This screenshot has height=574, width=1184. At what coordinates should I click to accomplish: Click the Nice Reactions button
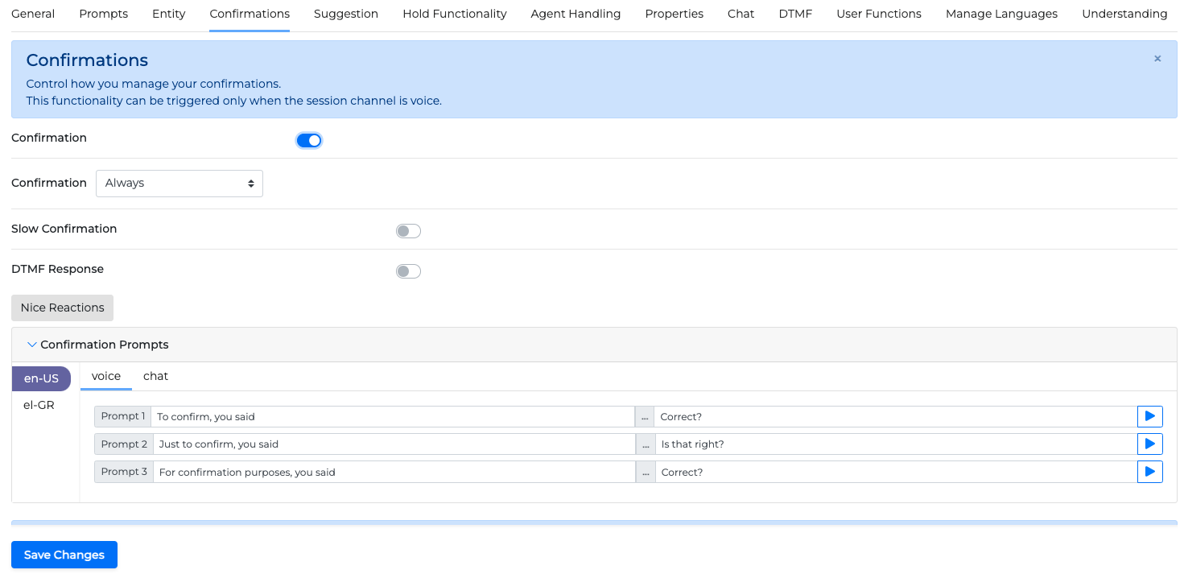pos(63,308)
